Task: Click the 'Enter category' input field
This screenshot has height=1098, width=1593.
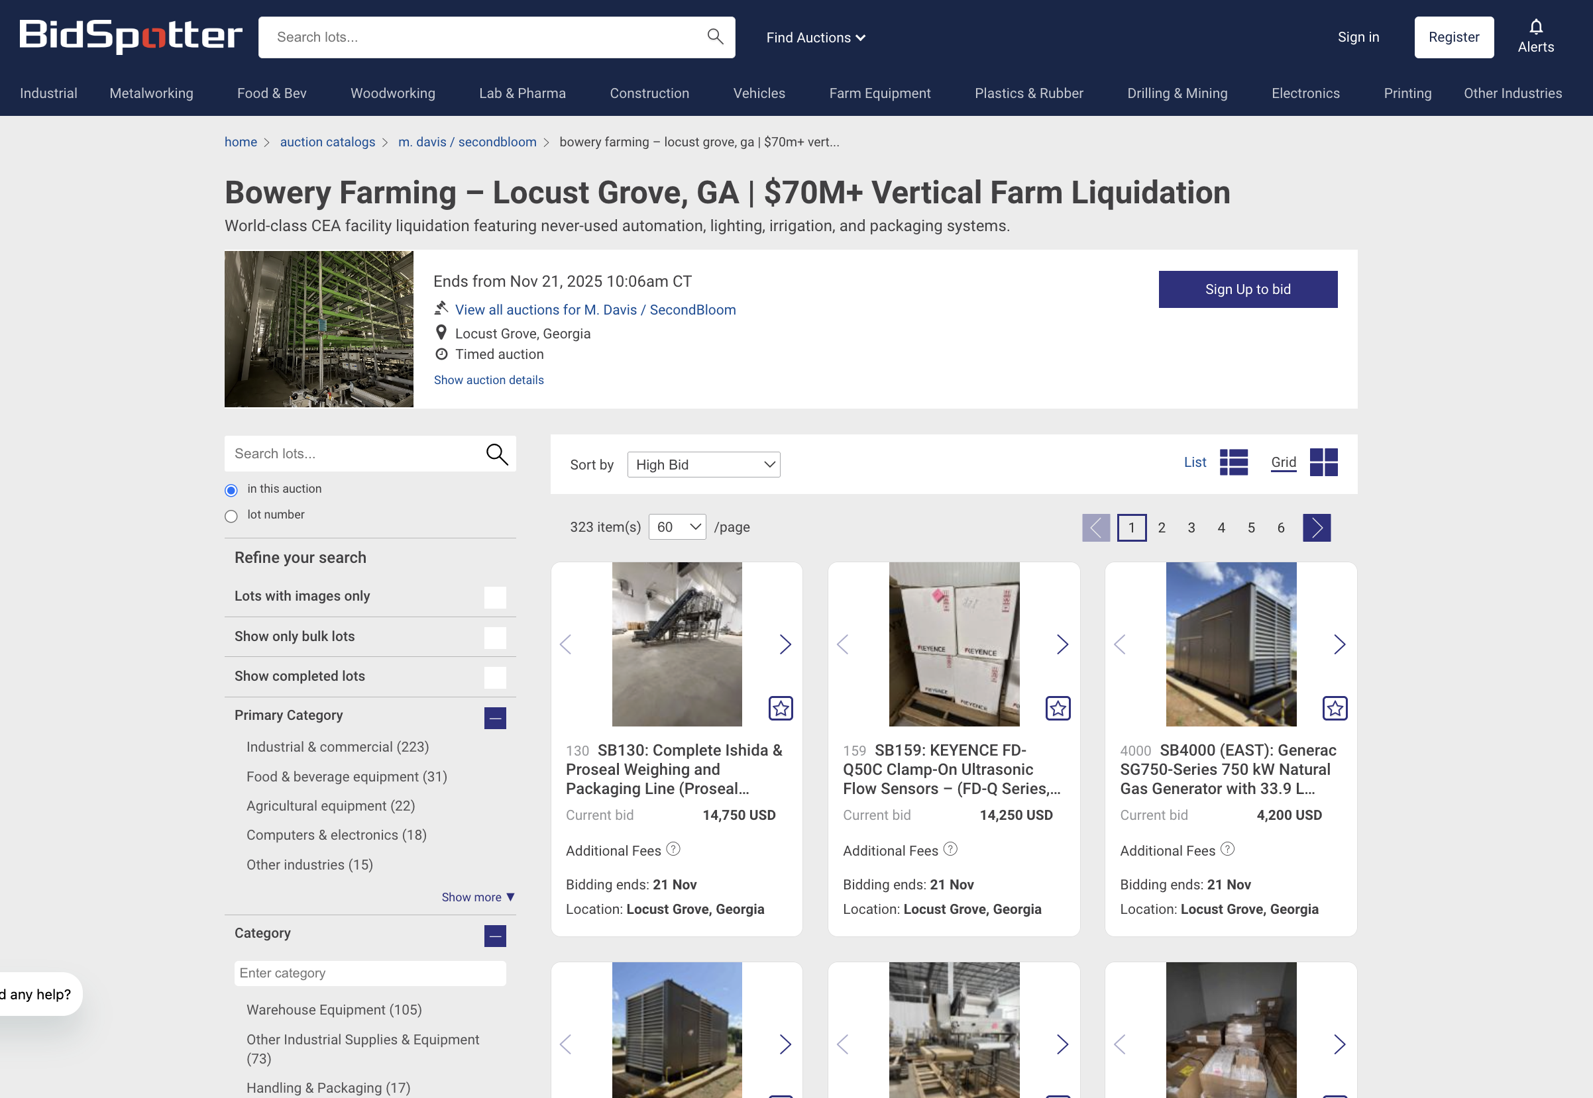Action: point(370,973)
